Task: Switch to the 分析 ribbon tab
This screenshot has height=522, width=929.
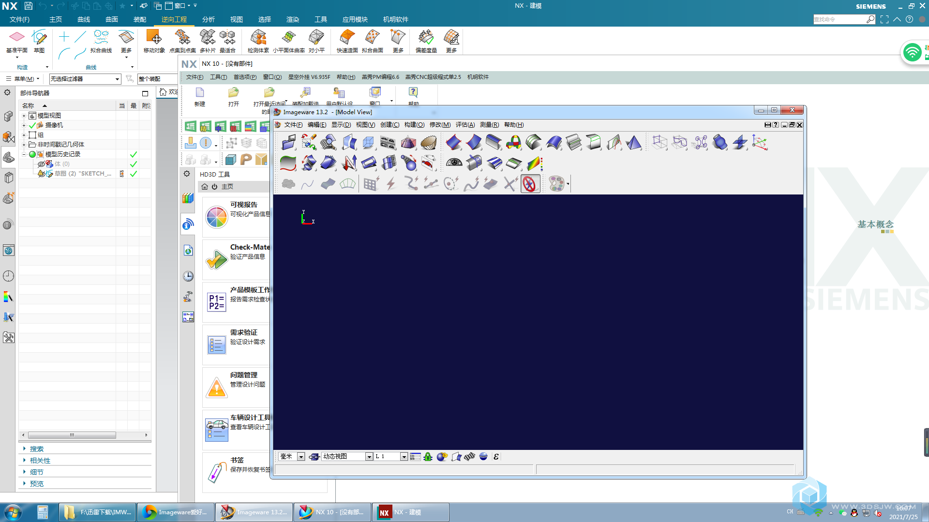Action: point(209,19)
